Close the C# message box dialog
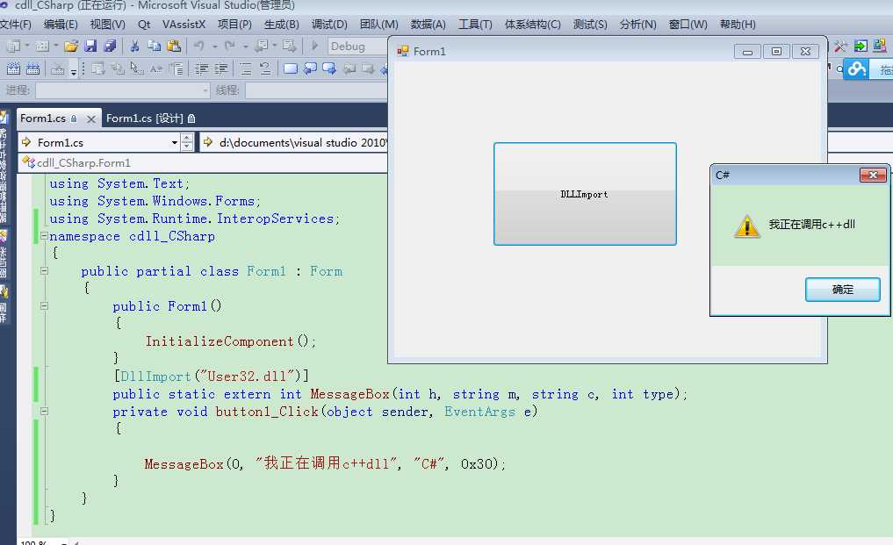Image resolution: width=893 pixels, height=545 pixels. [873, 176]
